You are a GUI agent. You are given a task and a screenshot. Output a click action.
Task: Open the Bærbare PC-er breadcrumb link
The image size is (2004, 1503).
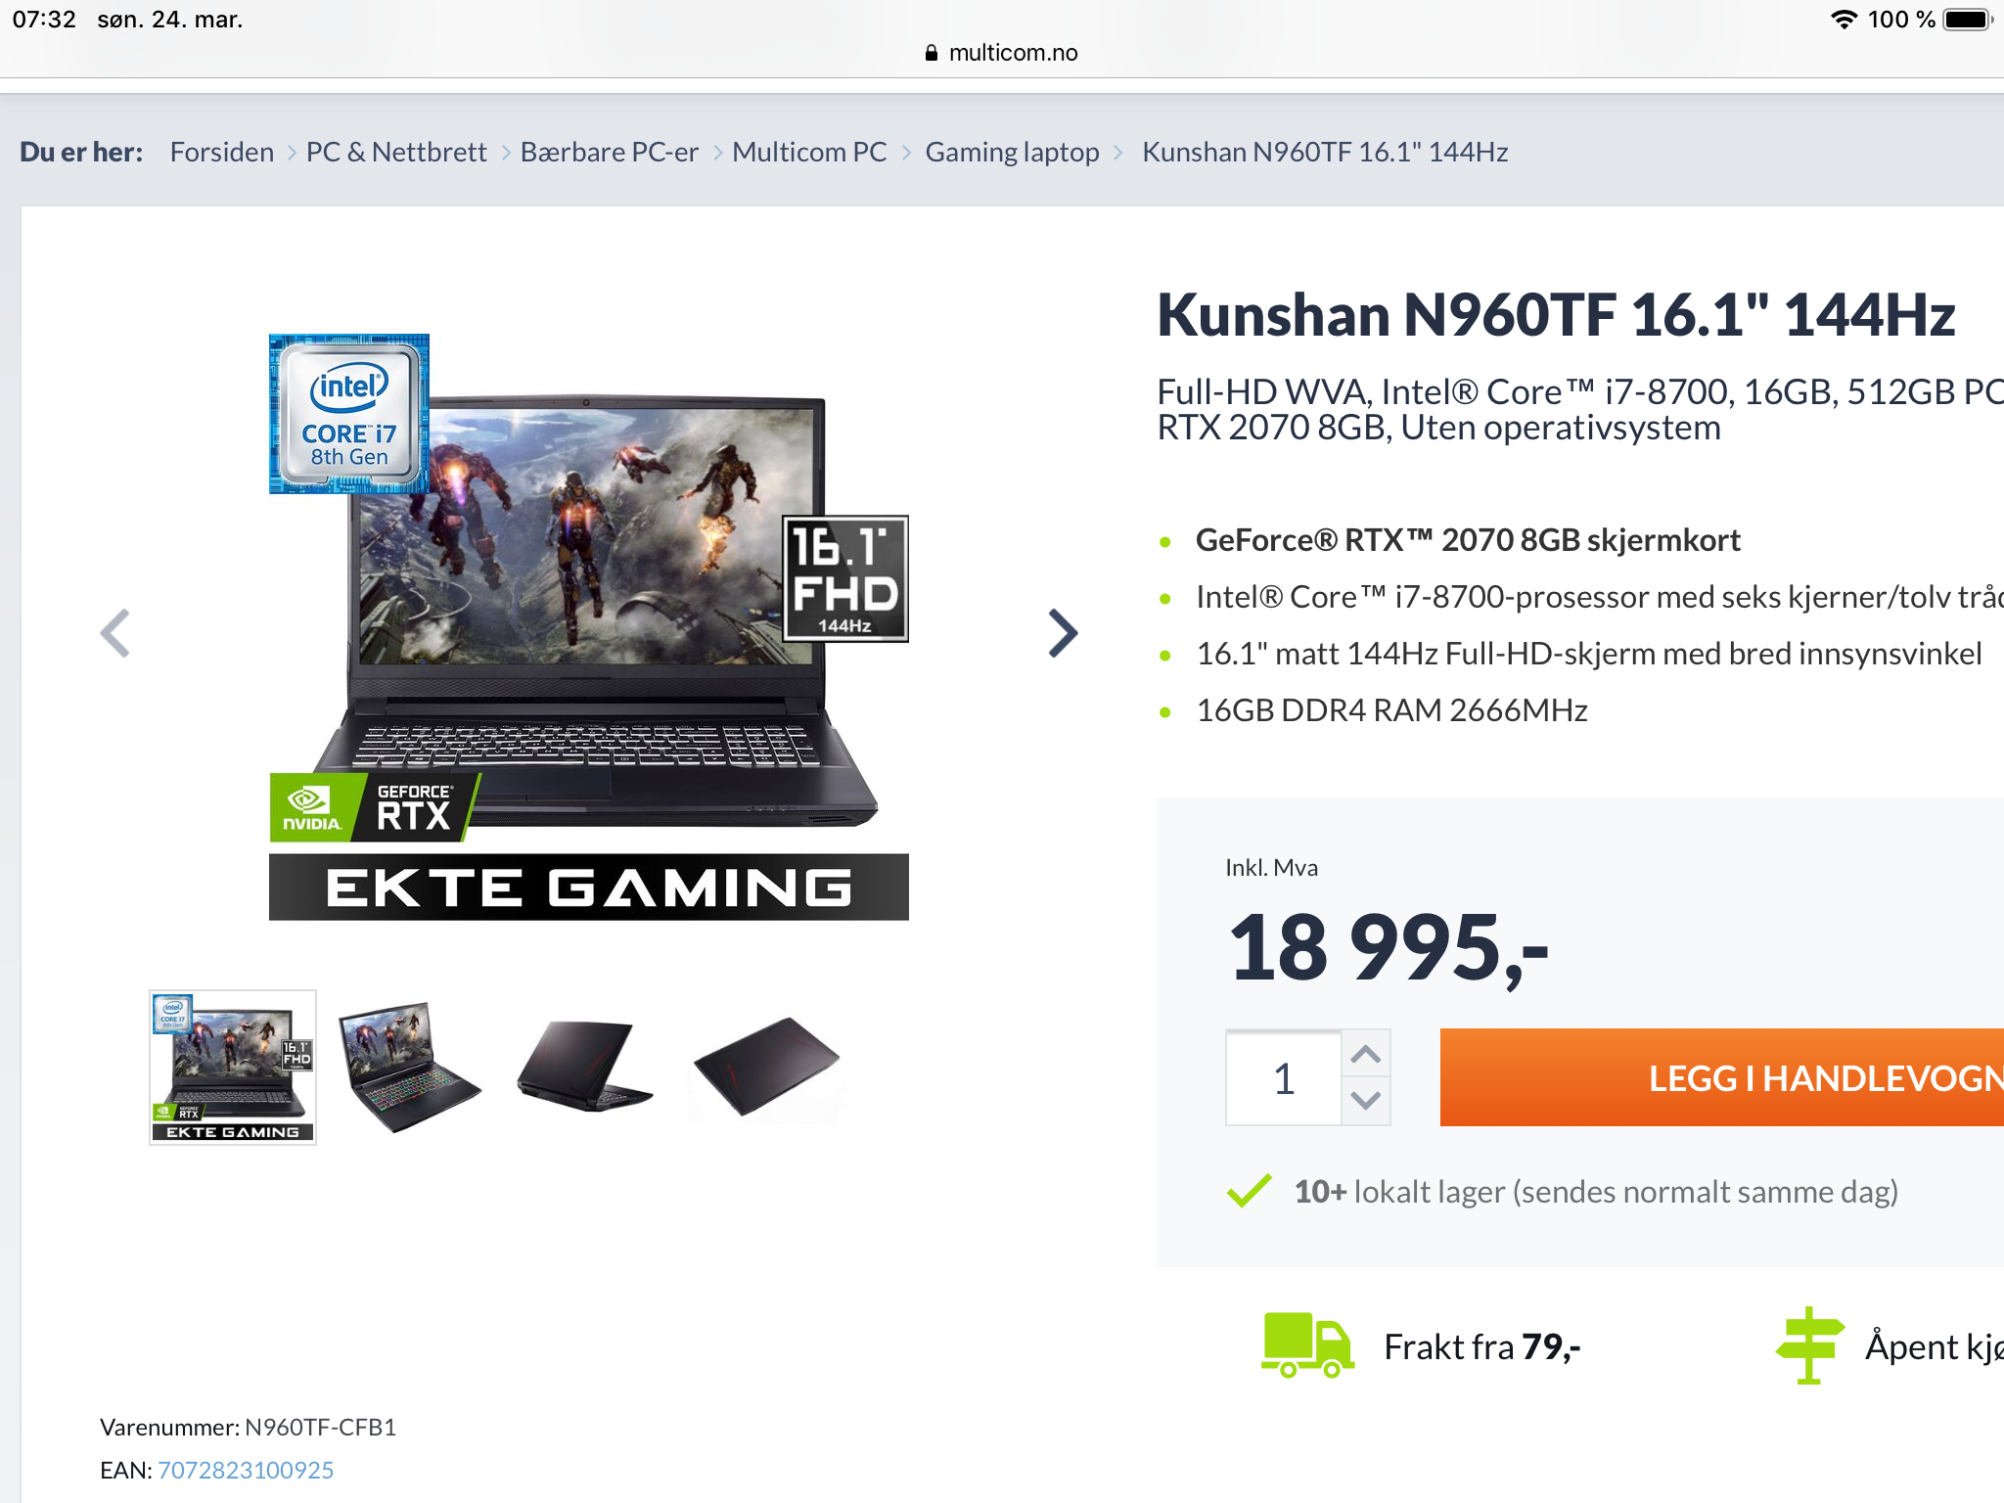point(610,152)
